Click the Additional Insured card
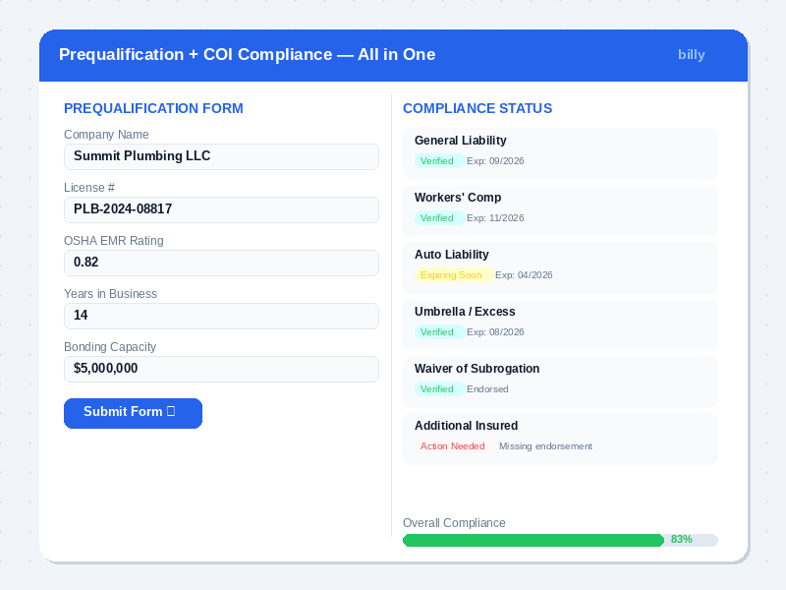The height and width of the screenshot is (590, 786). click(560, 438)
